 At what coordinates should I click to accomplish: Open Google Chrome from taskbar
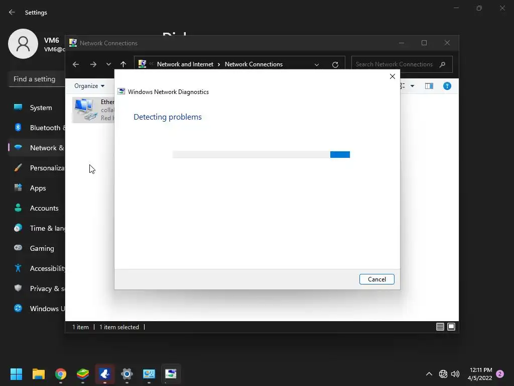click(61, 374)
